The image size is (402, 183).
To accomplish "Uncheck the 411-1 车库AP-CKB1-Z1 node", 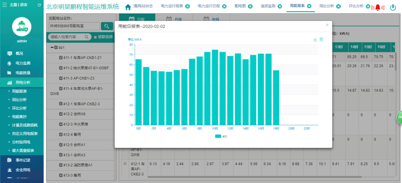I will click(61, 58).
